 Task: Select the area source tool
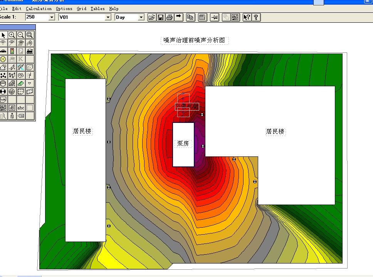[21, 43]
